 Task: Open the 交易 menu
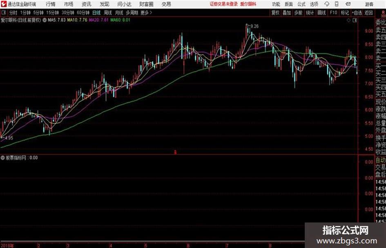click(x=166, y=4)
